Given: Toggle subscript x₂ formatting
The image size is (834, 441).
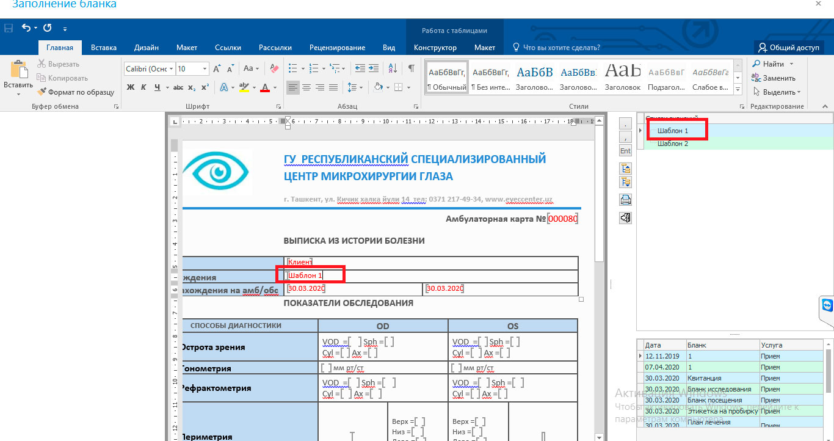Looking at the screenshot, I should pos(192,87).
